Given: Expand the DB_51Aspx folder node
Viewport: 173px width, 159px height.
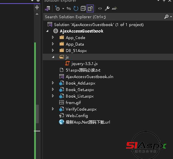Looking at the screenshot, I should coord(53,50).
